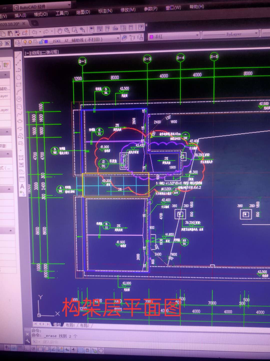
Task: Select the Ellipse draw tool
Action: (x=20, y=121)
